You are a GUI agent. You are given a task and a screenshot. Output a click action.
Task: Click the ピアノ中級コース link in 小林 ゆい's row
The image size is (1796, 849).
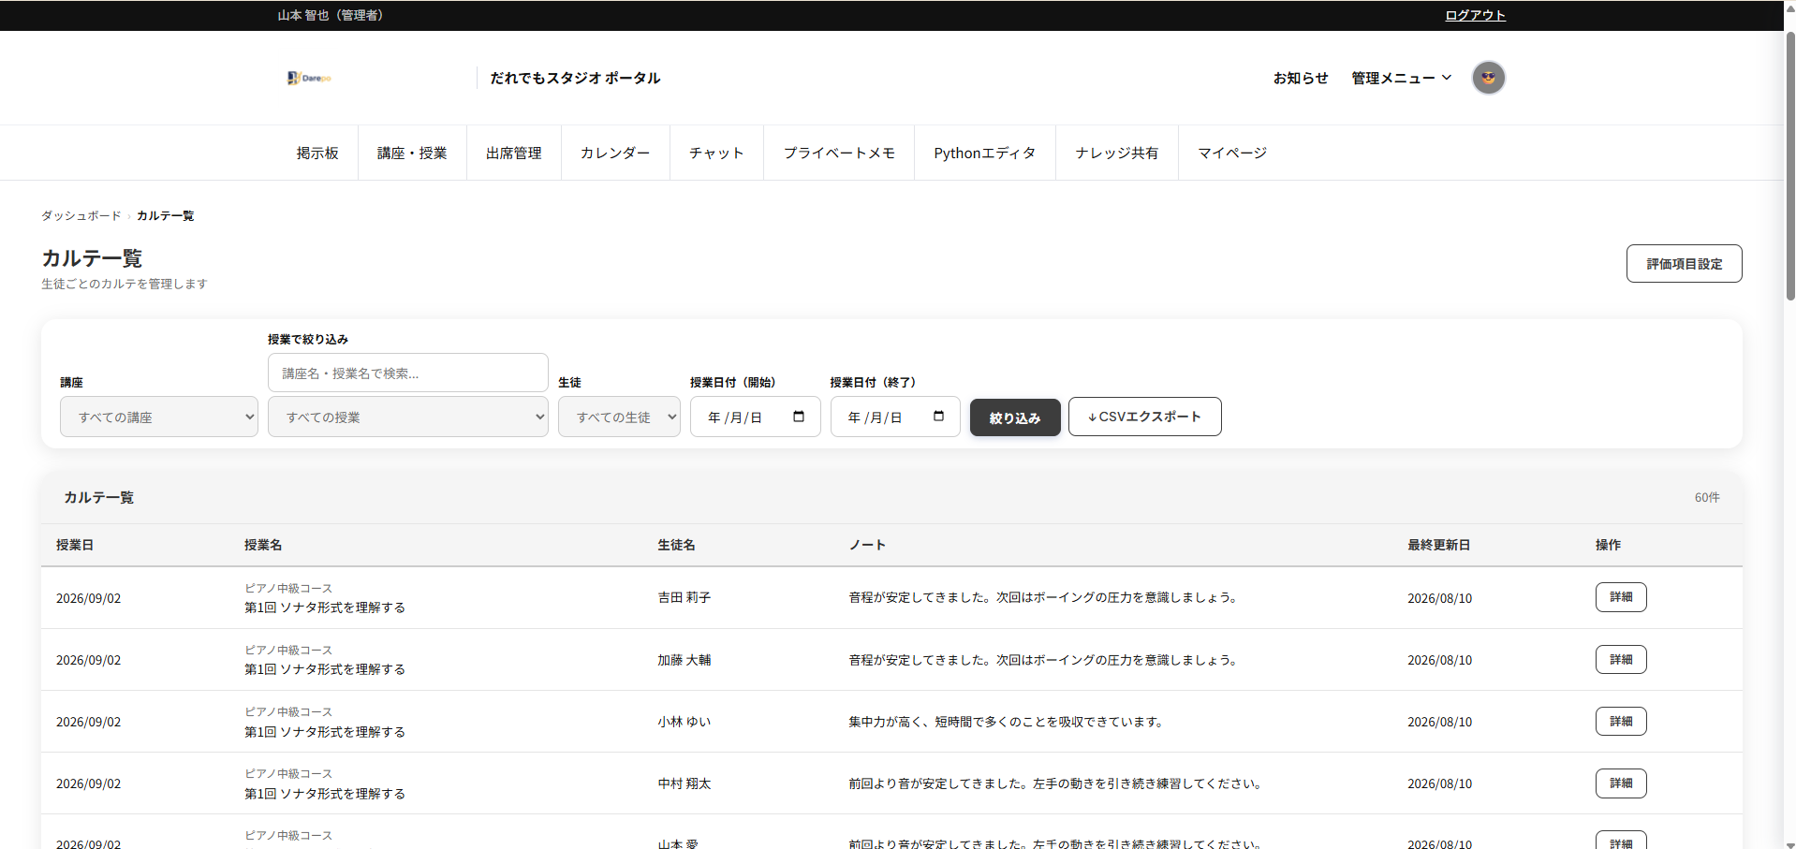tap(288, 711)
